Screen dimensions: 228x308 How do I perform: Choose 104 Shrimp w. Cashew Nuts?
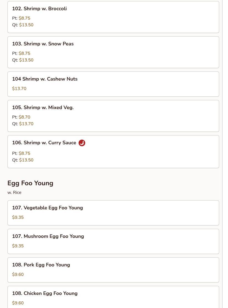point(113,84)
